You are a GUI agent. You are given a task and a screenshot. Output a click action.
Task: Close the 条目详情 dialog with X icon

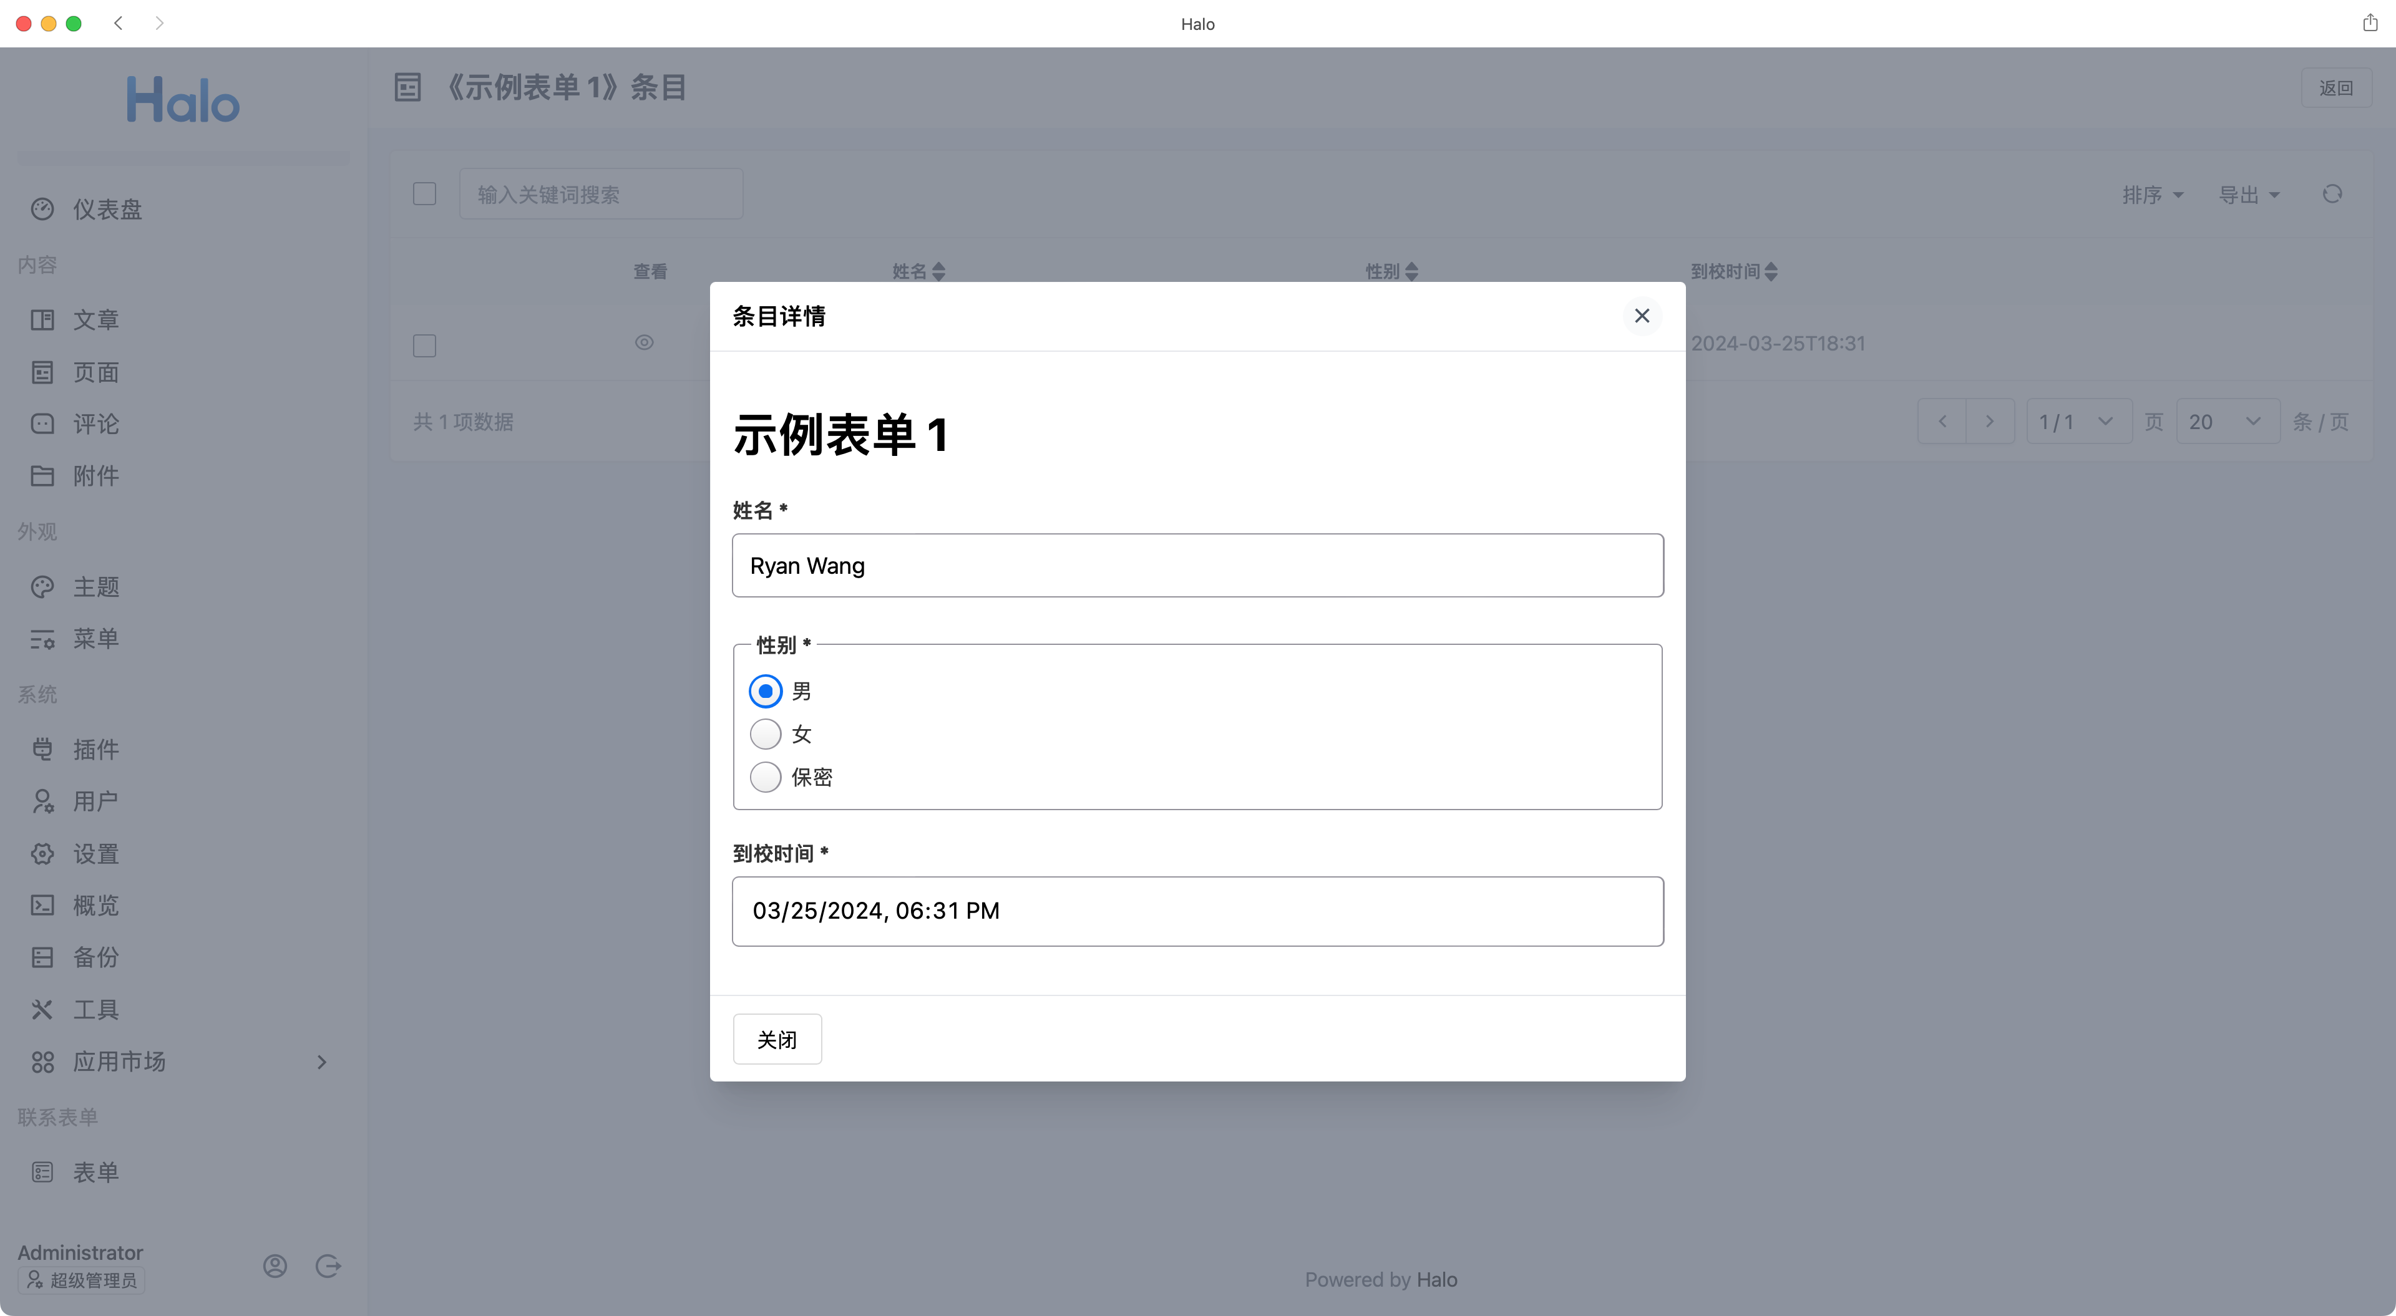tap(1642, 316)
